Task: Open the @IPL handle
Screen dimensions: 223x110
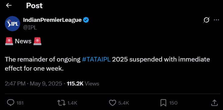Action: (x=30, y=28)
